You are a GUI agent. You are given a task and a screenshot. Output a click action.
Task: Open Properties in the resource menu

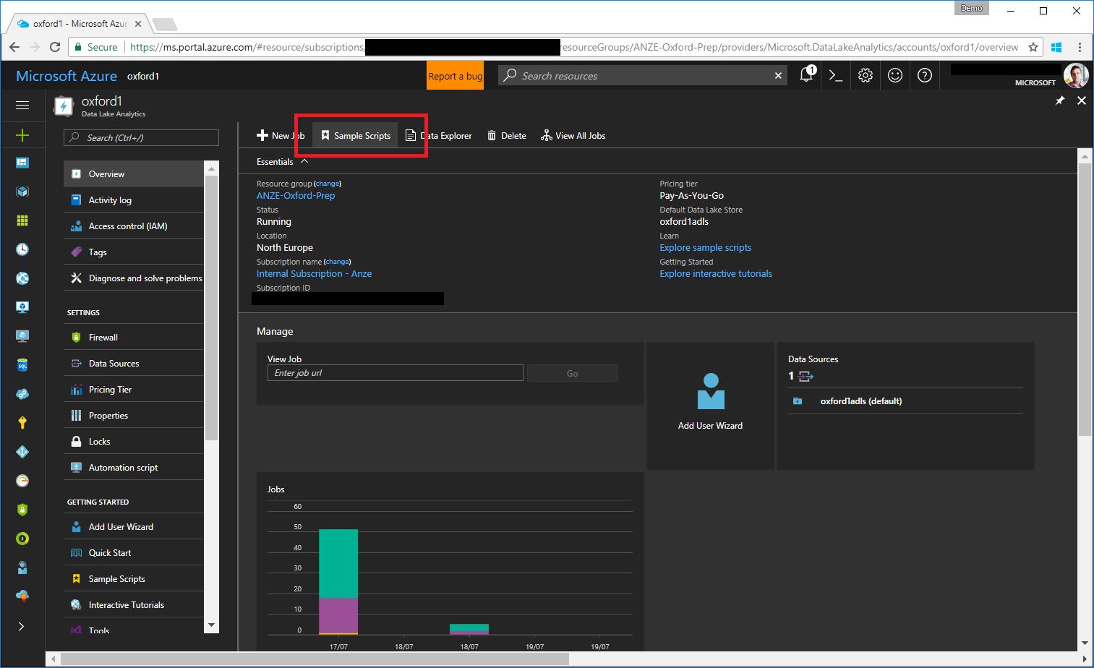coord(134,416)
